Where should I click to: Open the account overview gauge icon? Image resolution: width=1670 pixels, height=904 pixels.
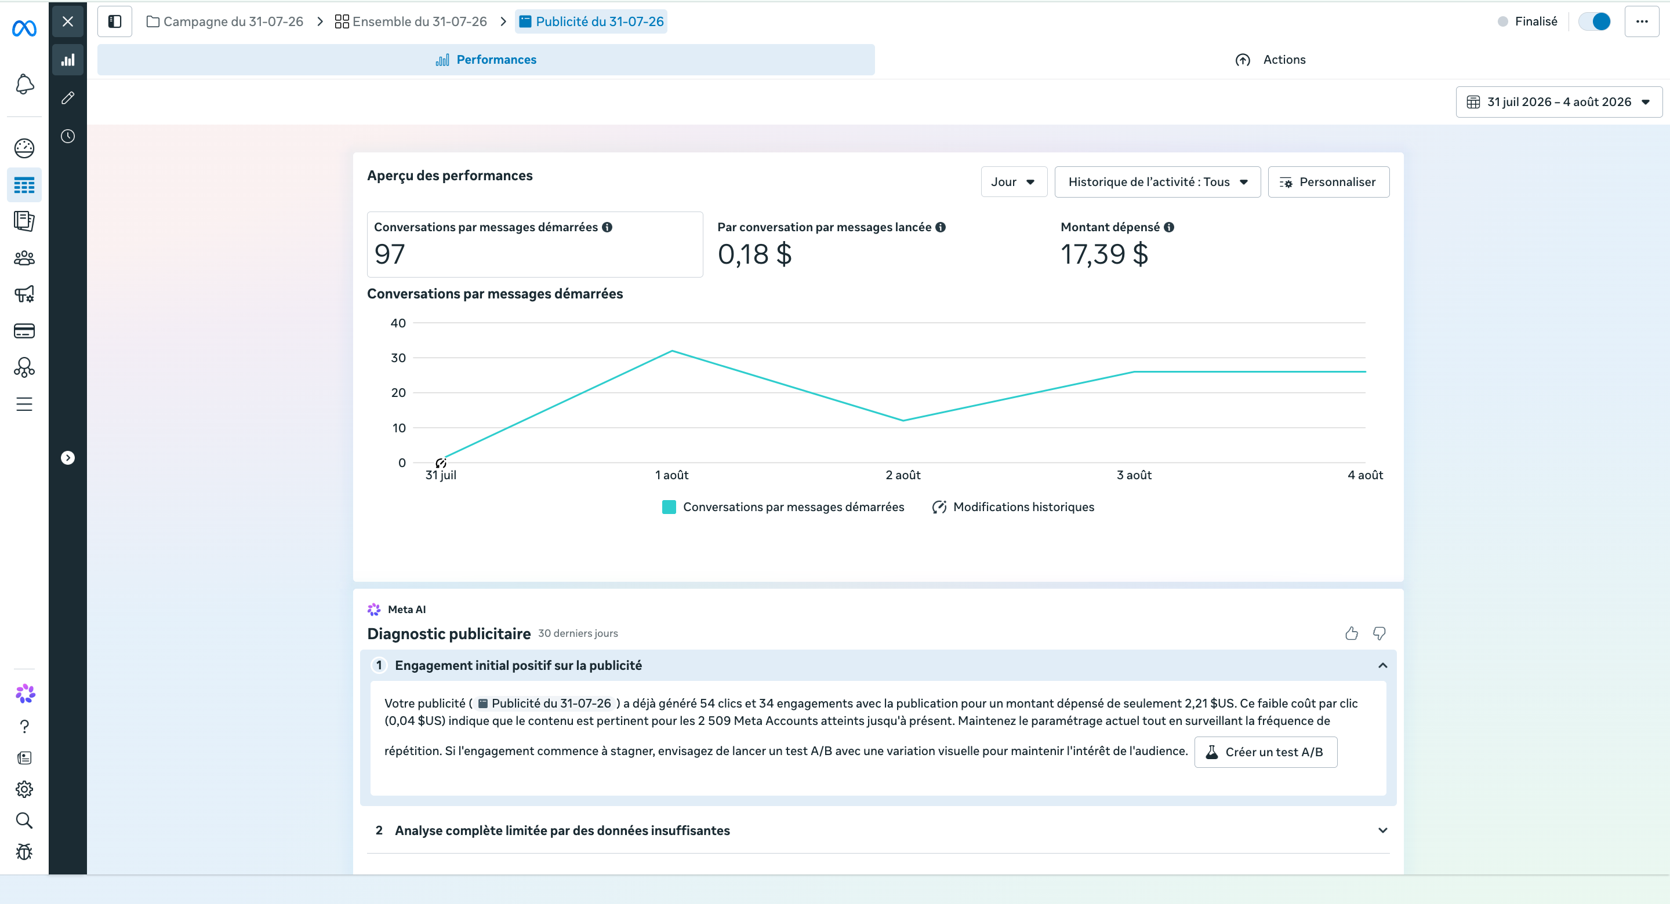coord(24,148)
